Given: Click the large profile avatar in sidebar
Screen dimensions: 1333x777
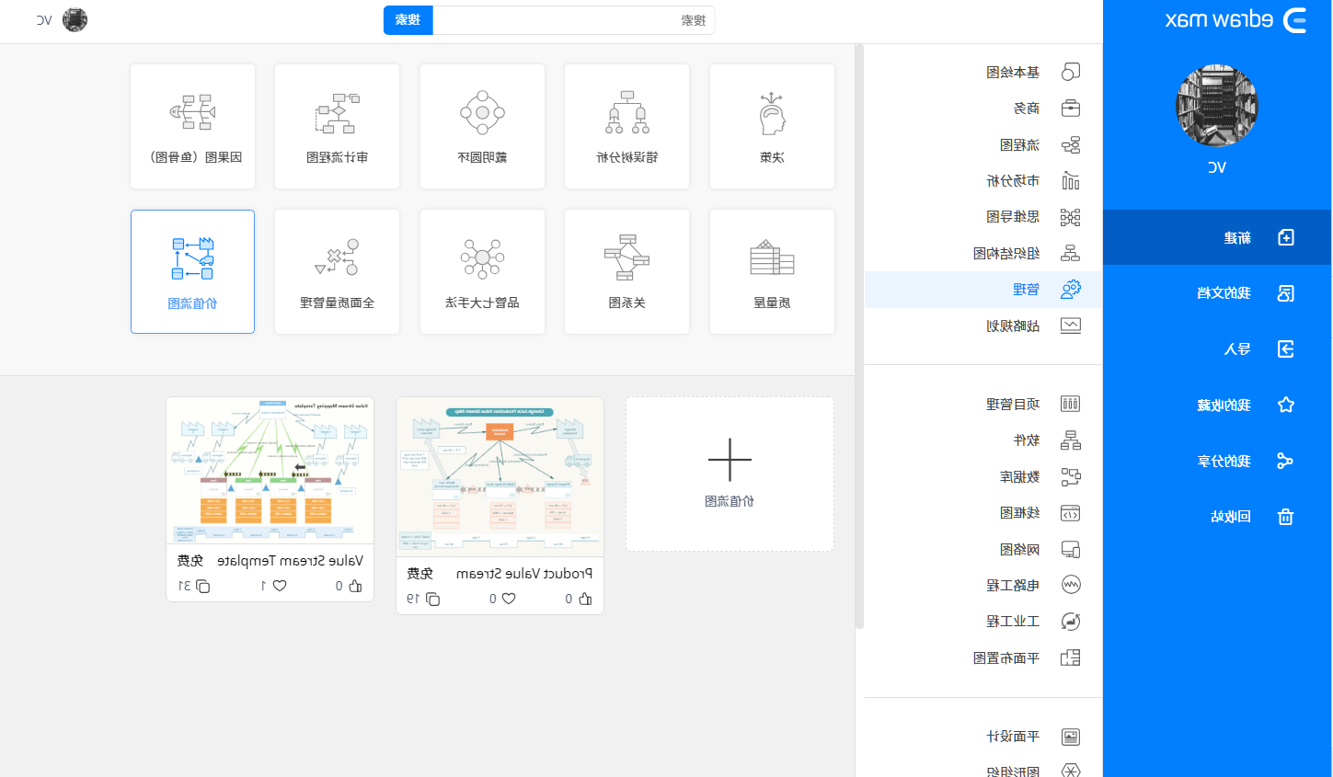Looking at the screenshot, I should pyautogui.click(x=1217, y=105).
